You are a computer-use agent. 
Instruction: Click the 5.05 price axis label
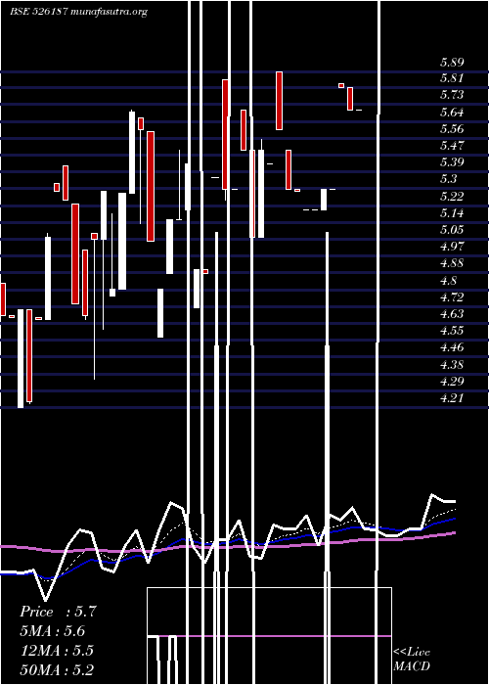click(452, 230)
